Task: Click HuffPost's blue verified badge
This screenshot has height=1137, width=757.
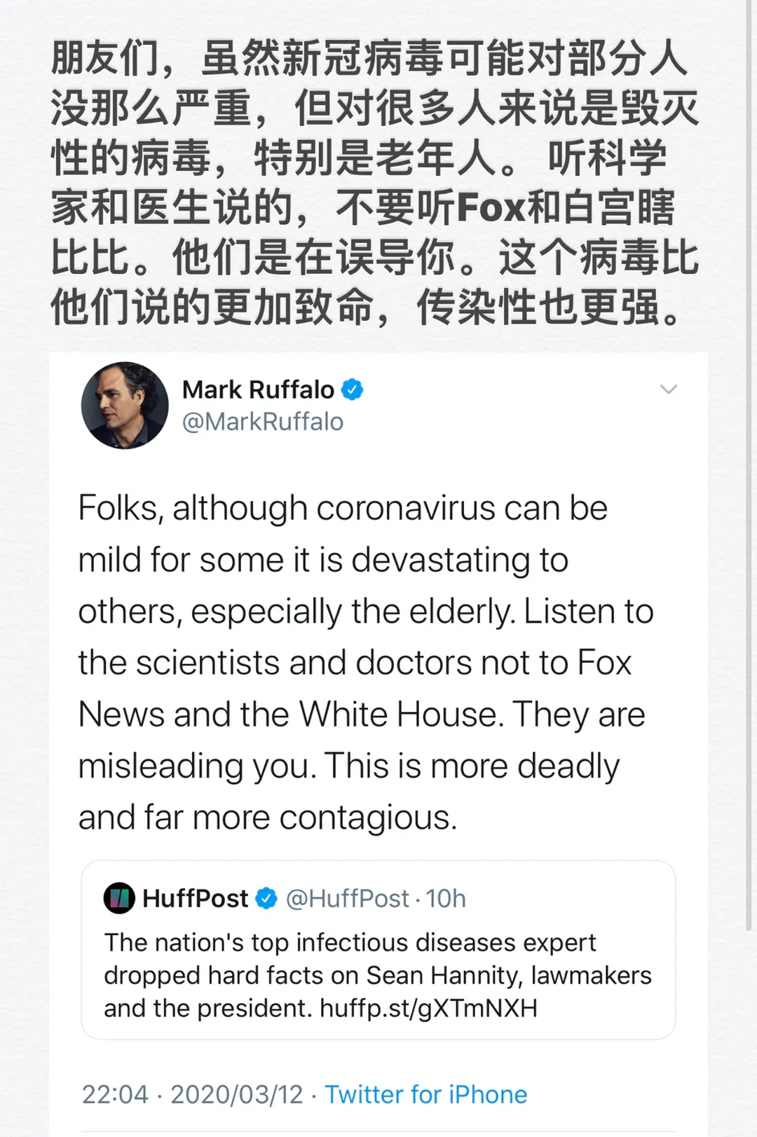Action: 266,898
